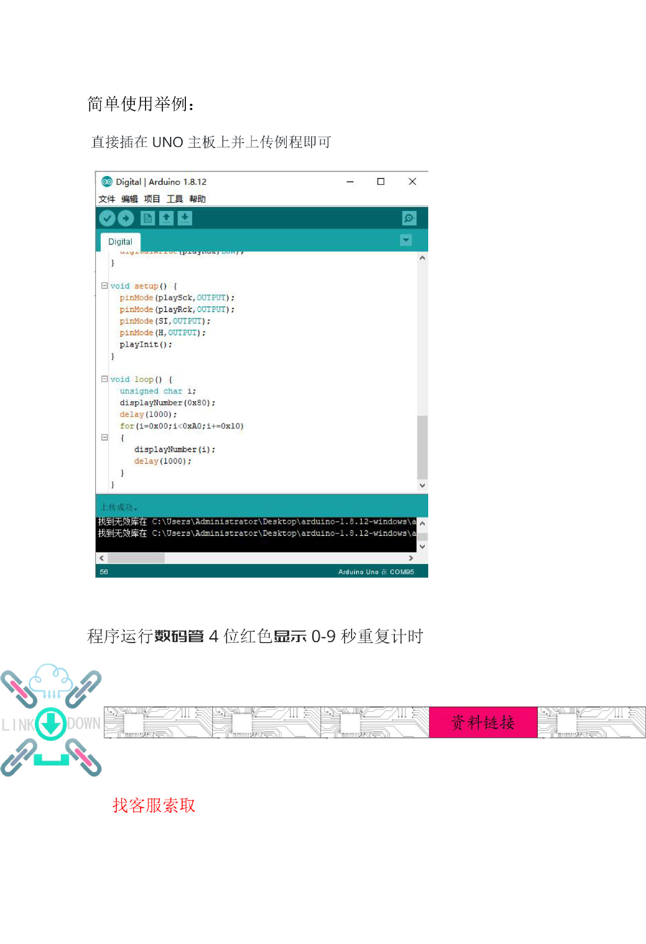Collapse the void setup() code block
The height and width of the screenshot is (944, 646).
coord(104,286)
